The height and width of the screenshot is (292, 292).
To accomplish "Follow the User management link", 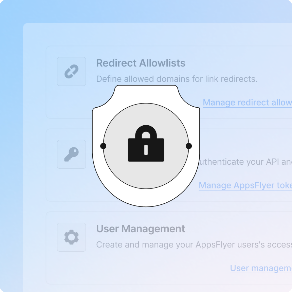I will click(261, 268).
